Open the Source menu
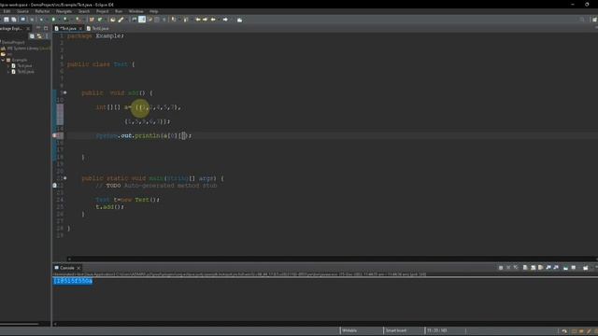Image resolution: width=598 pixels, height=336 pixels. click(22, 11)
